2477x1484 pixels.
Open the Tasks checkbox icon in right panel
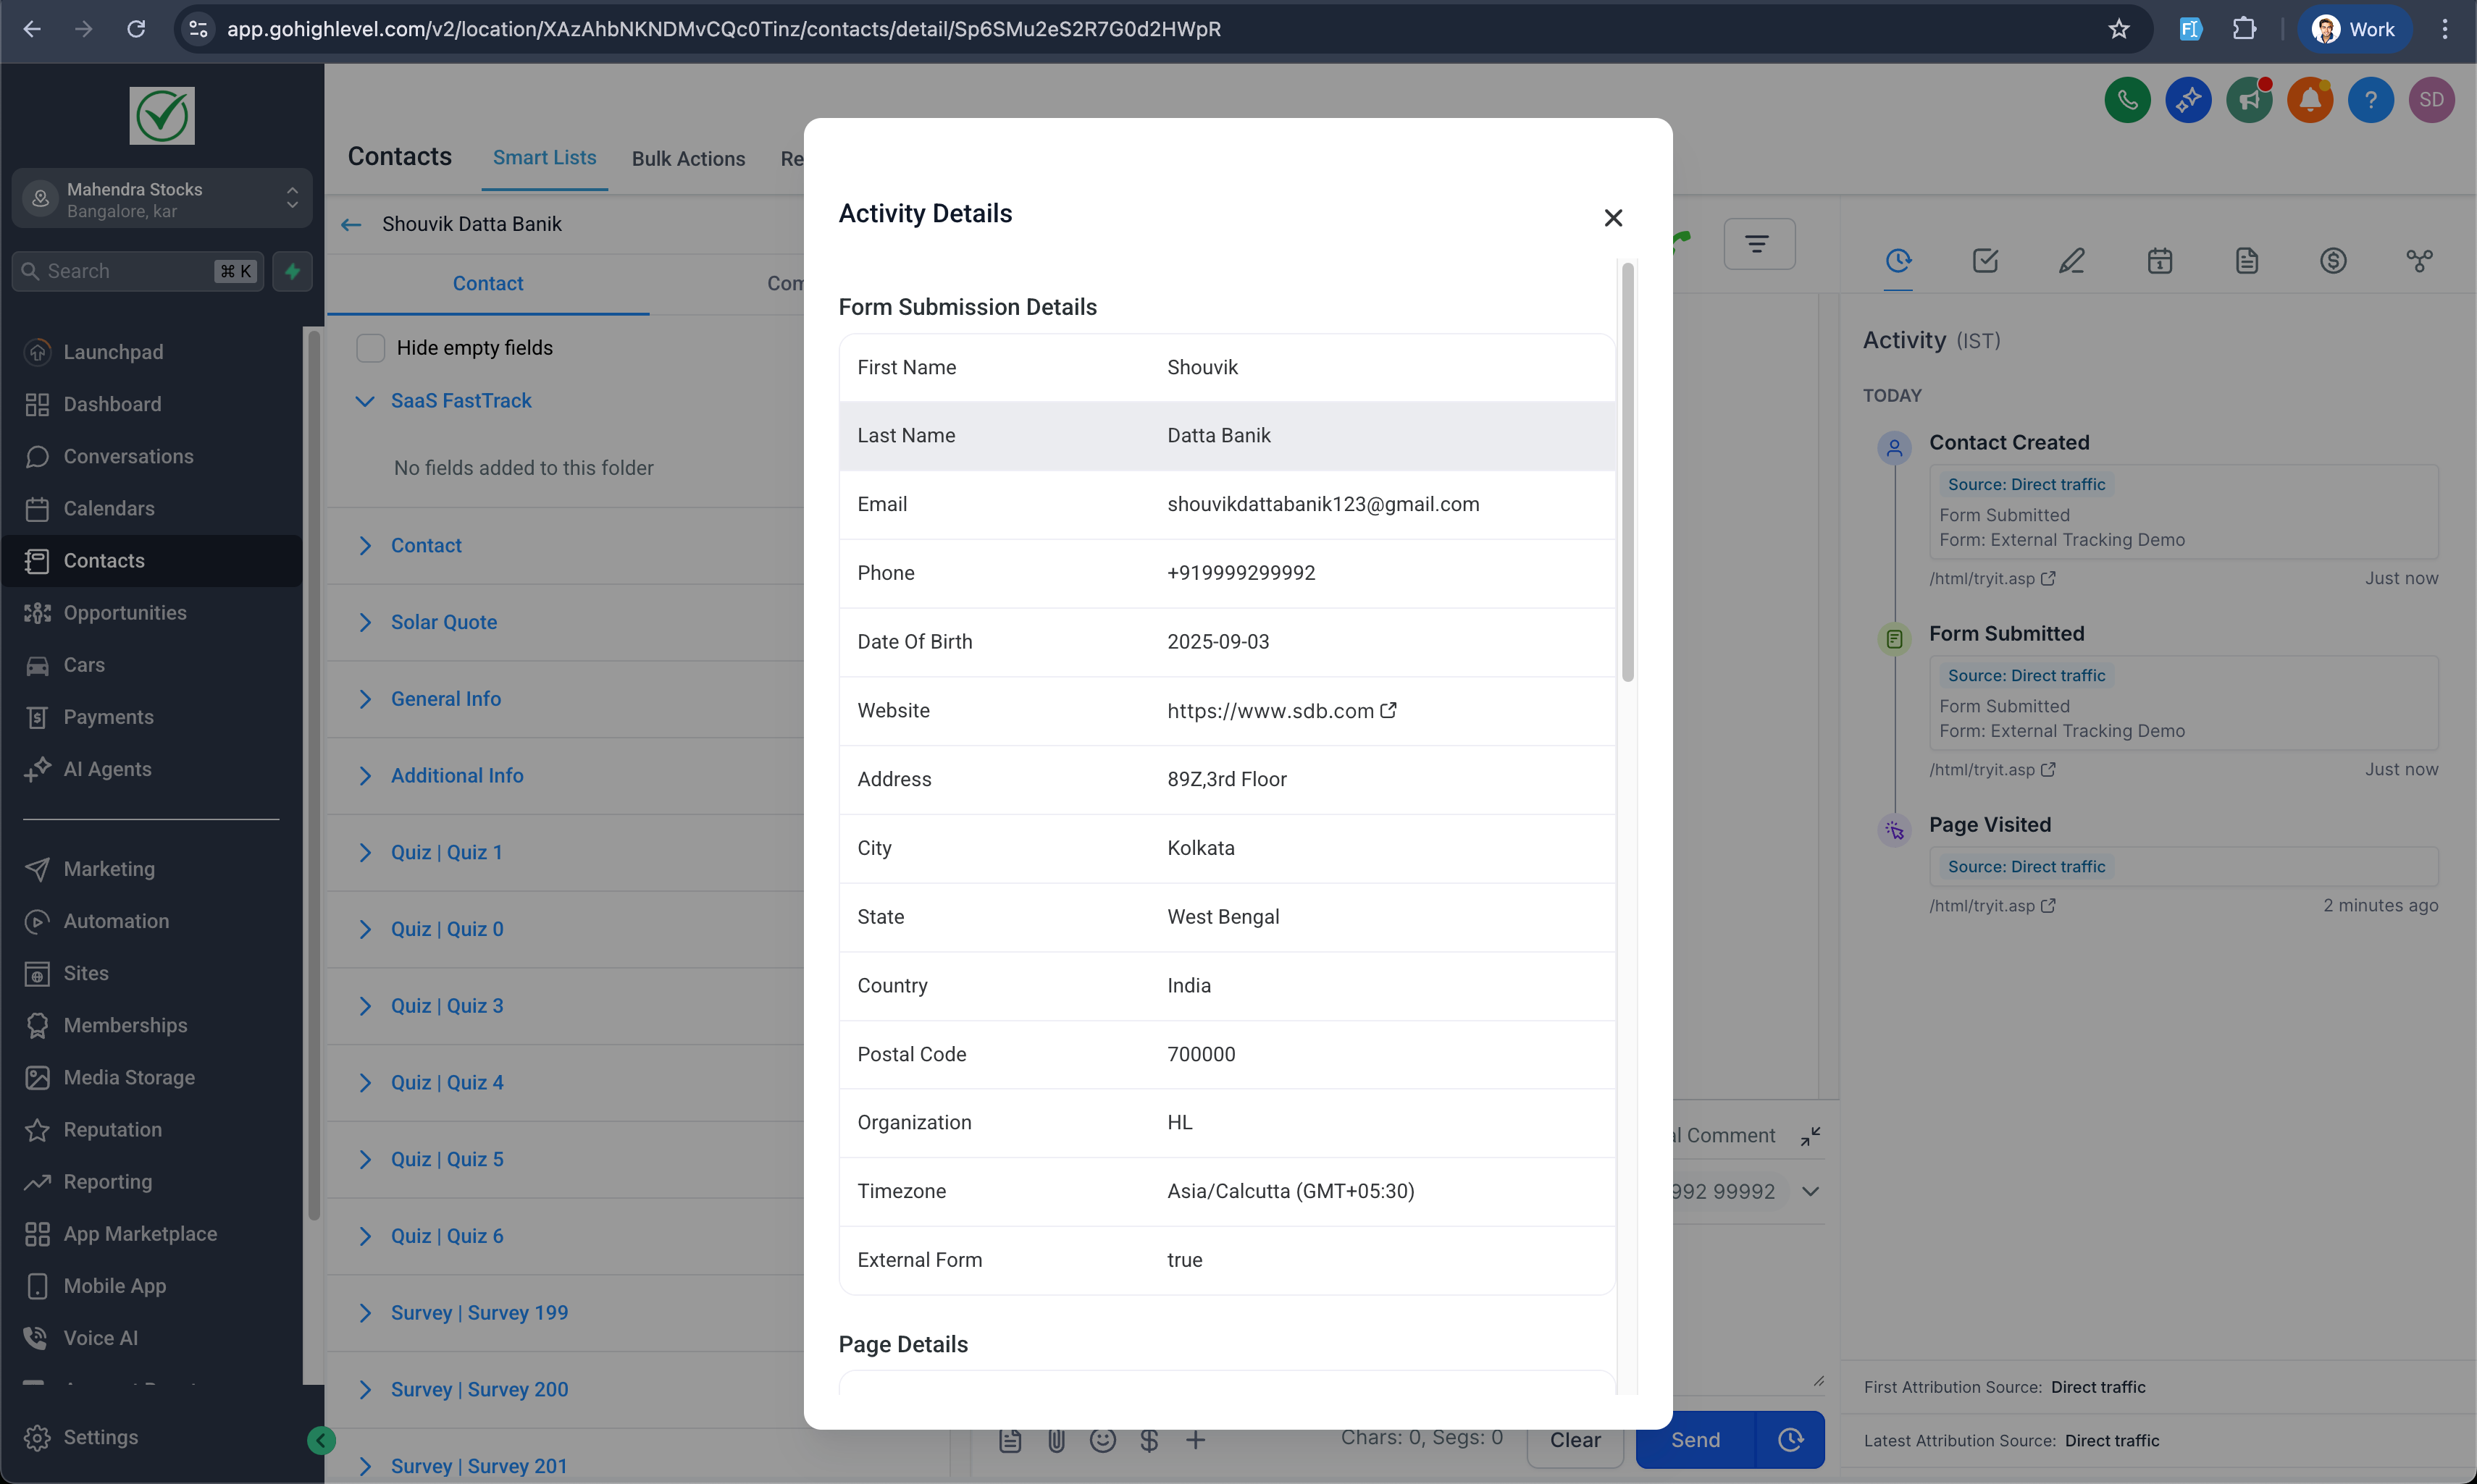click(x=1984, y=261)
